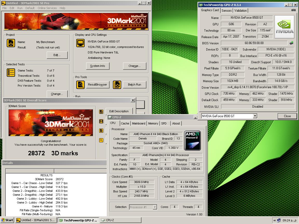Image resolution: width=299 pixels, height=224 pixels.
Task: Click the NVIDIA logo in GPU-Z
Action: pos(284,27)
